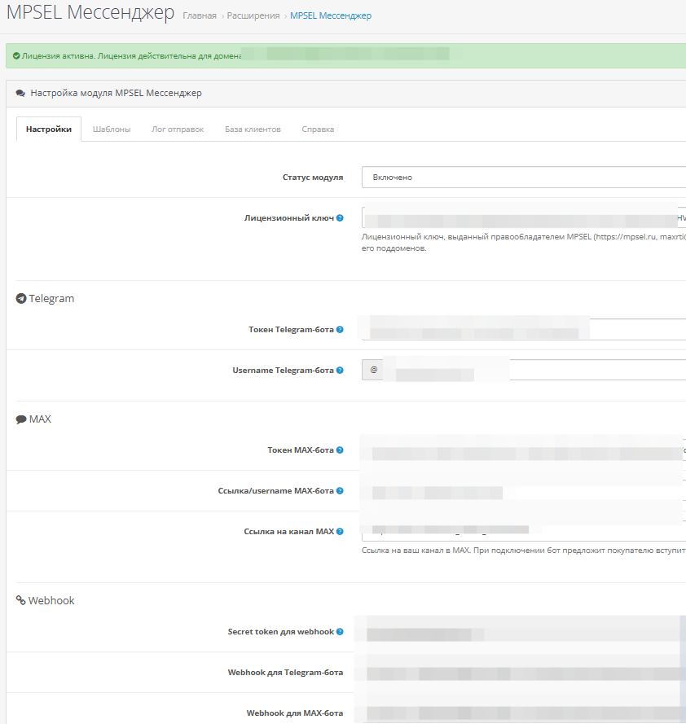Click help icon beside Ссылка/username MAX-бота

[340, 491]
